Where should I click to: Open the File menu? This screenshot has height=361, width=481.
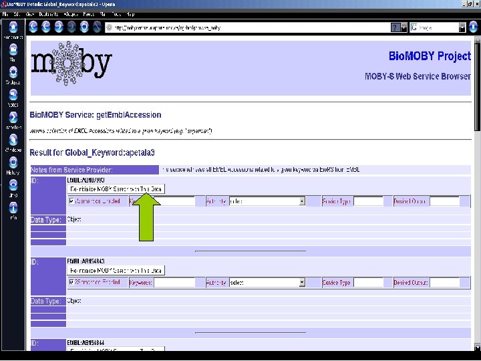[5, 14]
